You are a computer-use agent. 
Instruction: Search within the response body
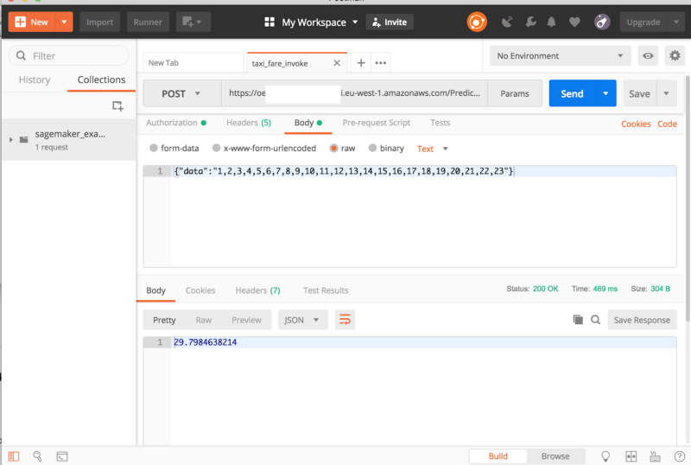coord(595,320)
